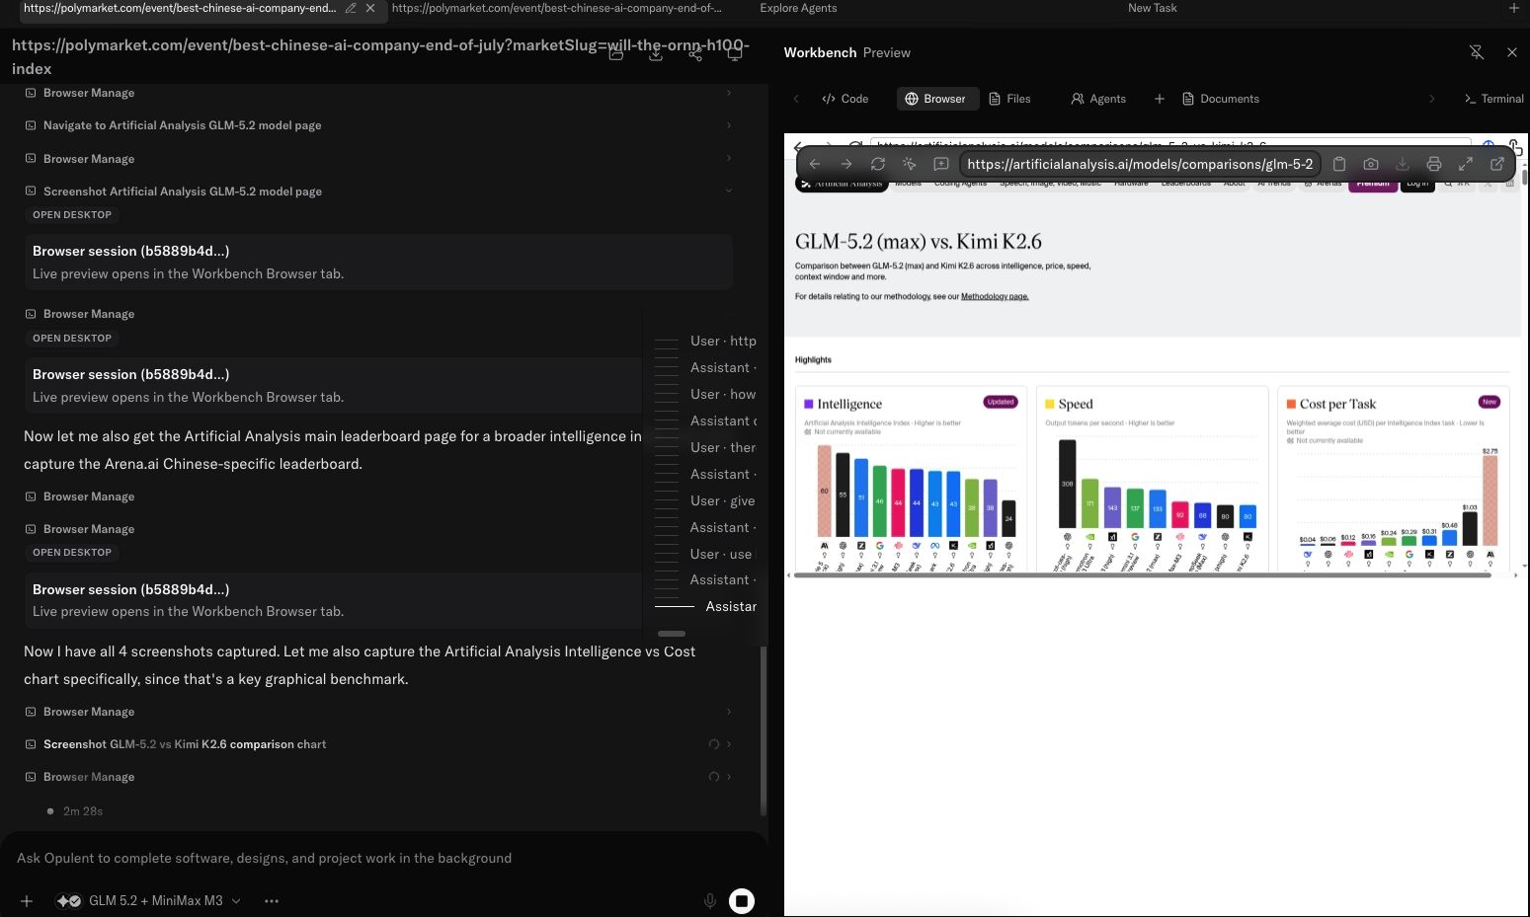This screenshot has height=917, width=1530.
Task: Reload the preview browser page
Action: tap(878, 164)
